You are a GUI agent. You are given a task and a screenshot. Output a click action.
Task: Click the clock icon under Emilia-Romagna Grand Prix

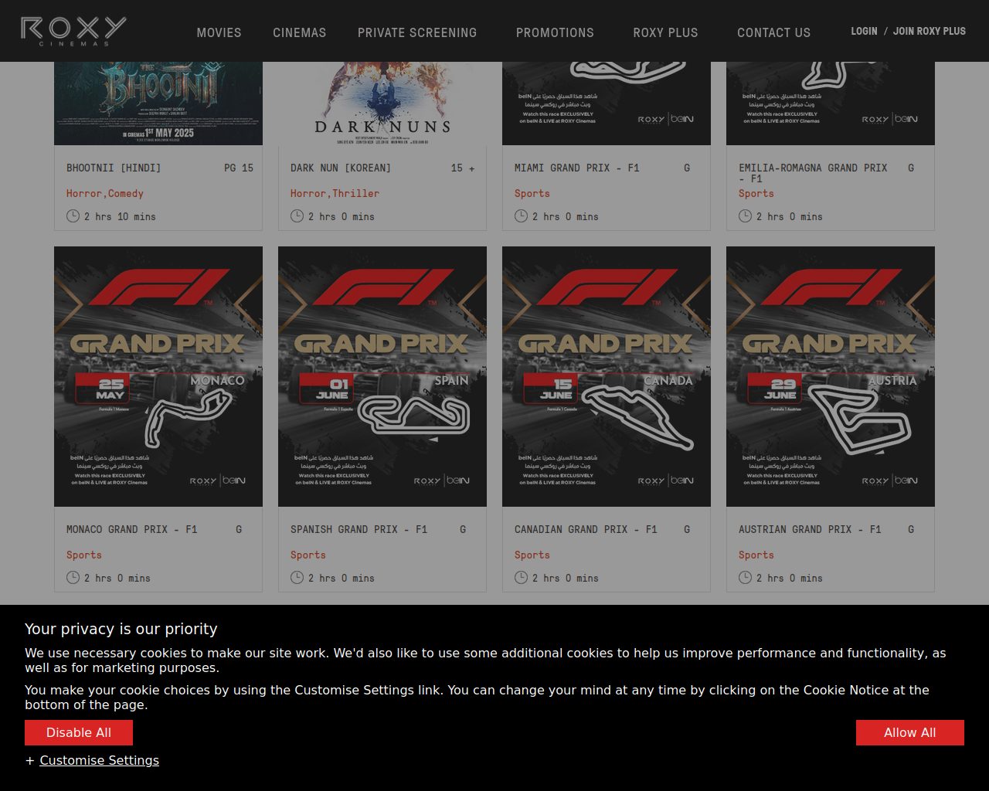tap(745, 216)
